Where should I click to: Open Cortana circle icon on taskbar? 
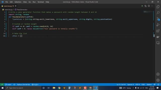pyautogui.click(x=44, y=88)
